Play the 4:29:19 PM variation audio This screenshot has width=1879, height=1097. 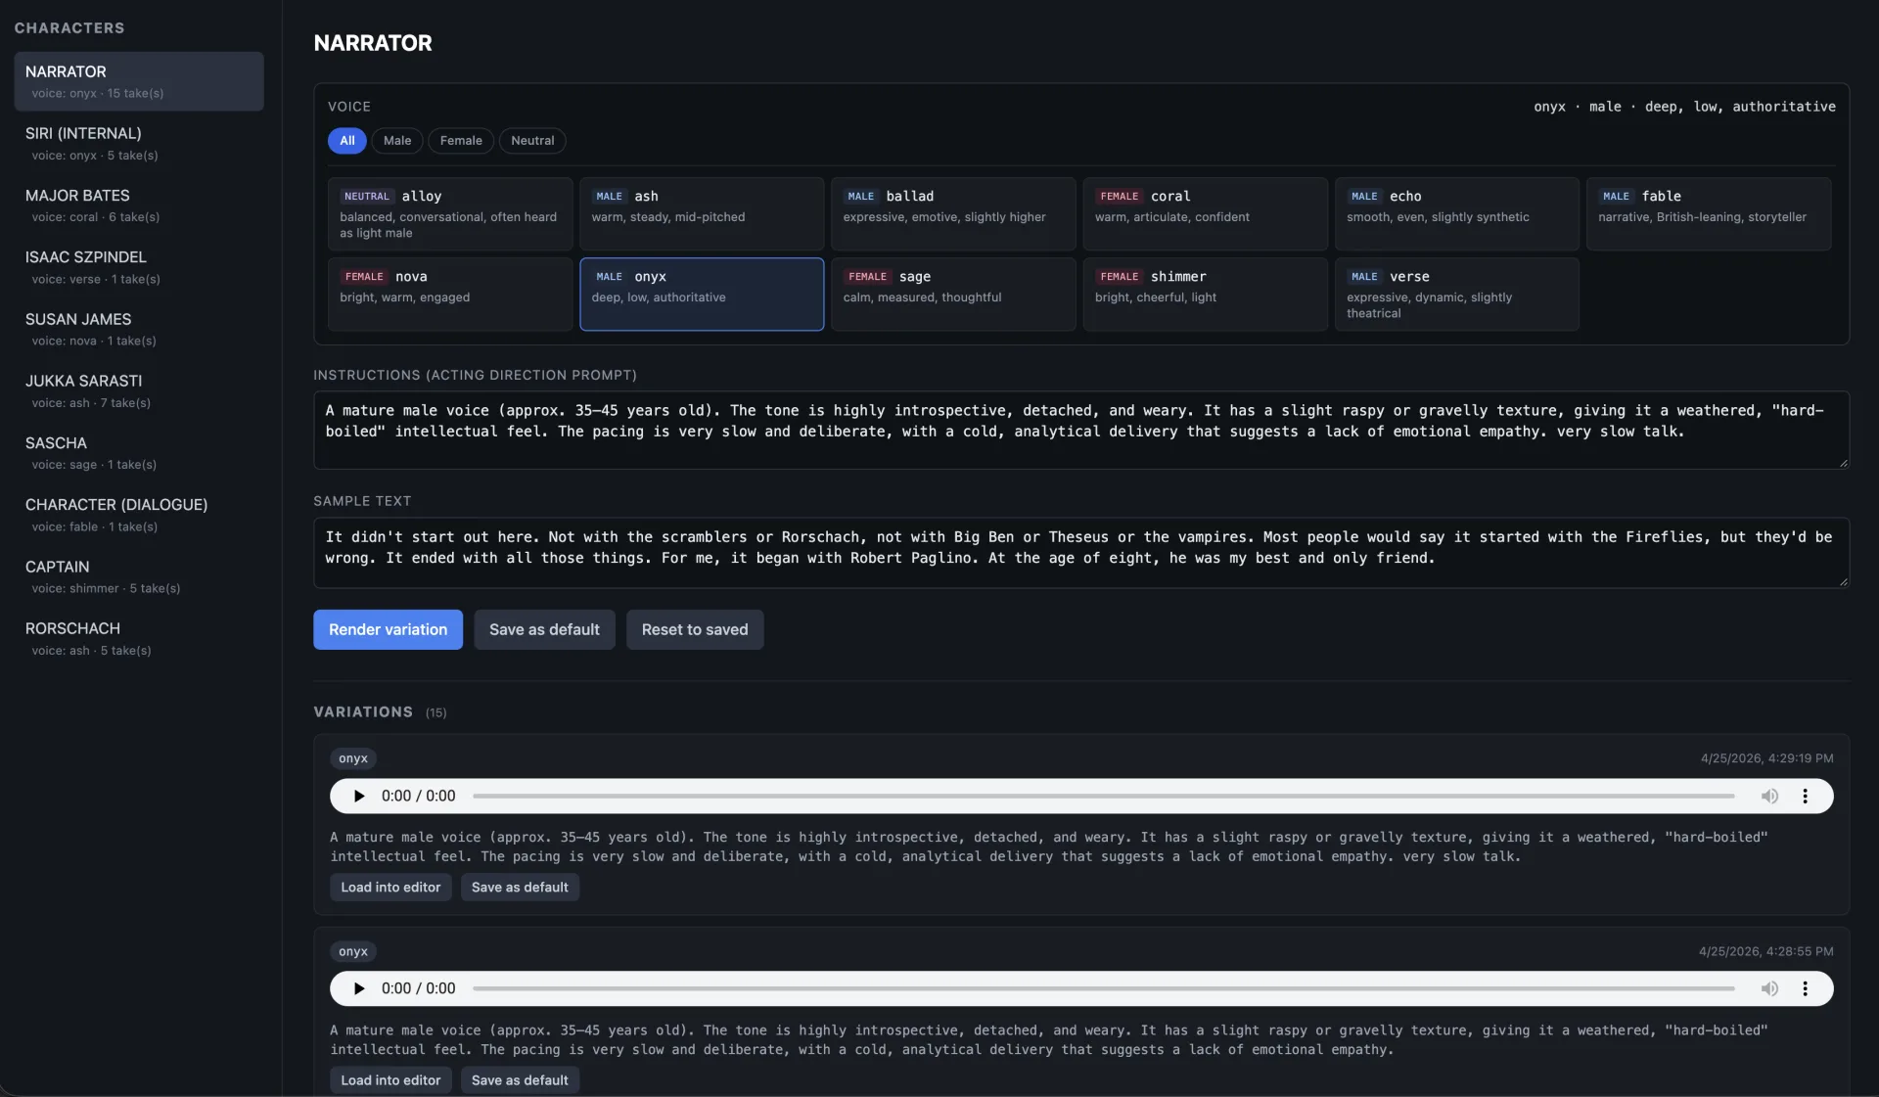[359, 796]
